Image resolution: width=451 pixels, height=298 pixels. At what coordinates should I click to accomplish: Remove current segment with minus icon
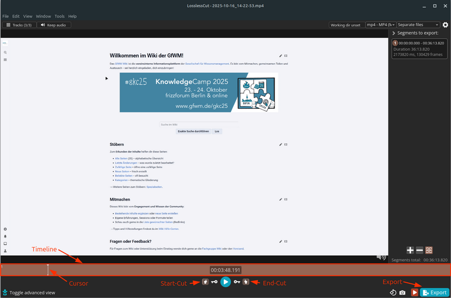pyautogui.click(x=419, y=250)
